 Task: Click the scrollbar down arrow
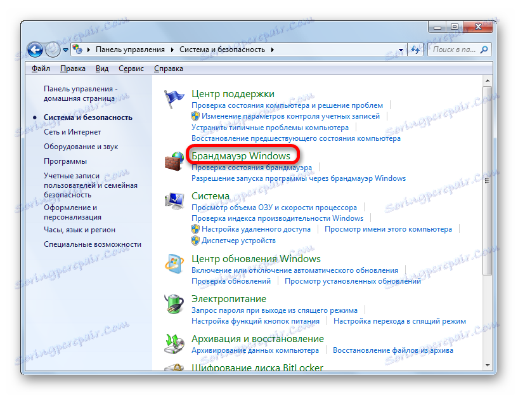[x=488, y=366]
